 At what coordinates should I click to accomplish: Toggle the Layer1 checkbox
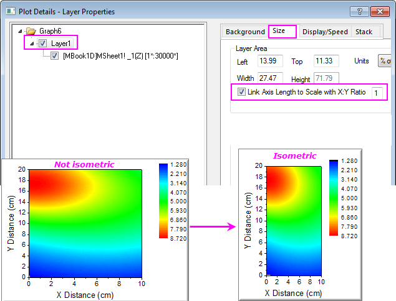pyautogui.click(x=42, y=44)
